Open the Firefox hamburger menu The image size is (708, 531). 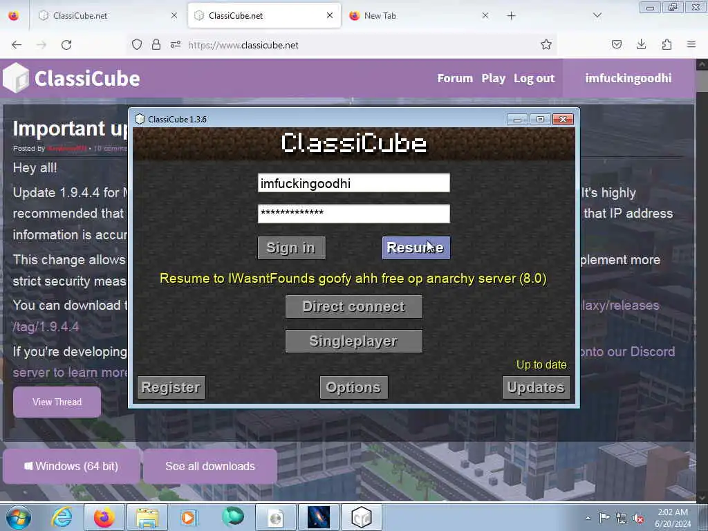[691, 44]
